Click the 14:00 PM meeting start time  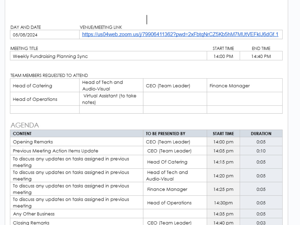click(223, 56)
